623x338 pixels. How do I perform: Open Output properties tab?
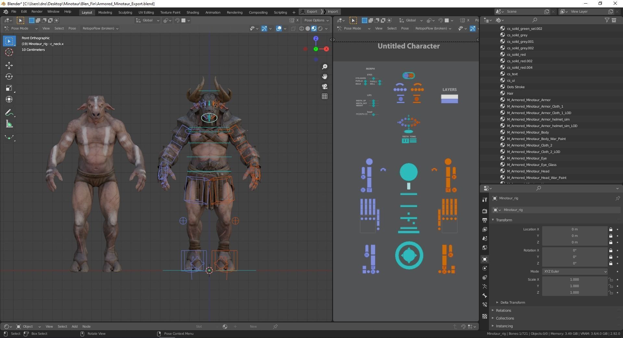coord(485,220)
